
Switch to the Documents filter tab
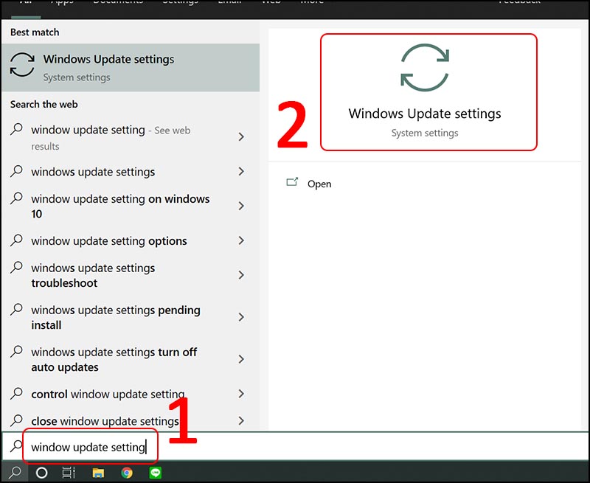tap(118, 3)
